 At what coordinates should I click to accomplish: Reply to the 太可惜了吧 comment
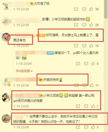tap(84, 9)
